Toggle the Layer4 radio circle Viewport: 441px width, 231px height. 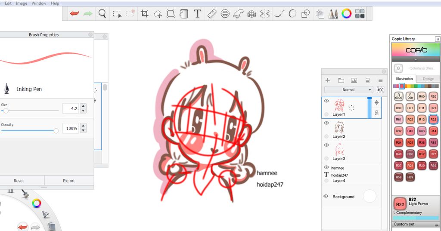coord(326,181)
